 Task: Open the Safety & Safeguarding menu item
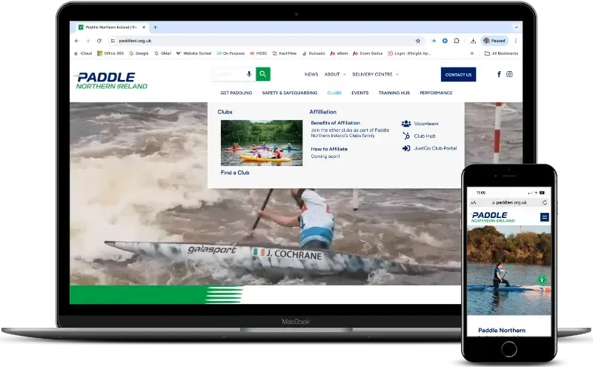pyautogui.click(x=290, y=93)
